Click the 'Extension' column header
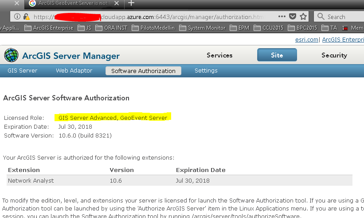This screenshot has height=218, width=364. [24, 170]
